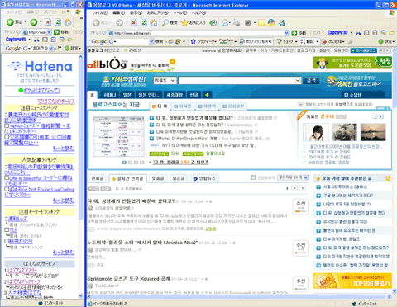Go back in the allblog browser window
Image resolution: width=397 pixels, height=307 pixels.
(x=99, y=23)
